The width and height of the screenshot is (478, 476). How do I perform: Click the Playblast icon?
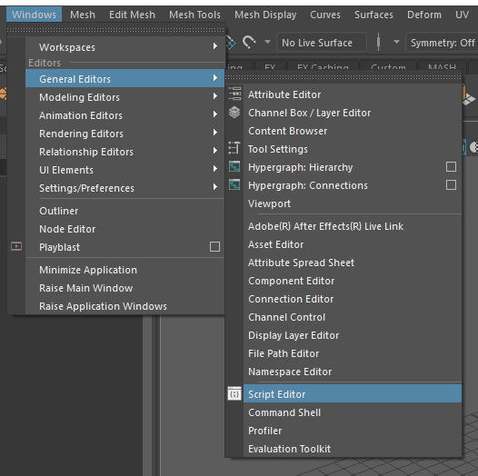(x=16, y=246)
